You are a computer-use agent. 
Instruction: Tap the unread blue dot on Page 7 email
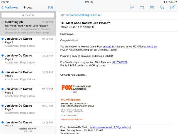tap(3, 56)
